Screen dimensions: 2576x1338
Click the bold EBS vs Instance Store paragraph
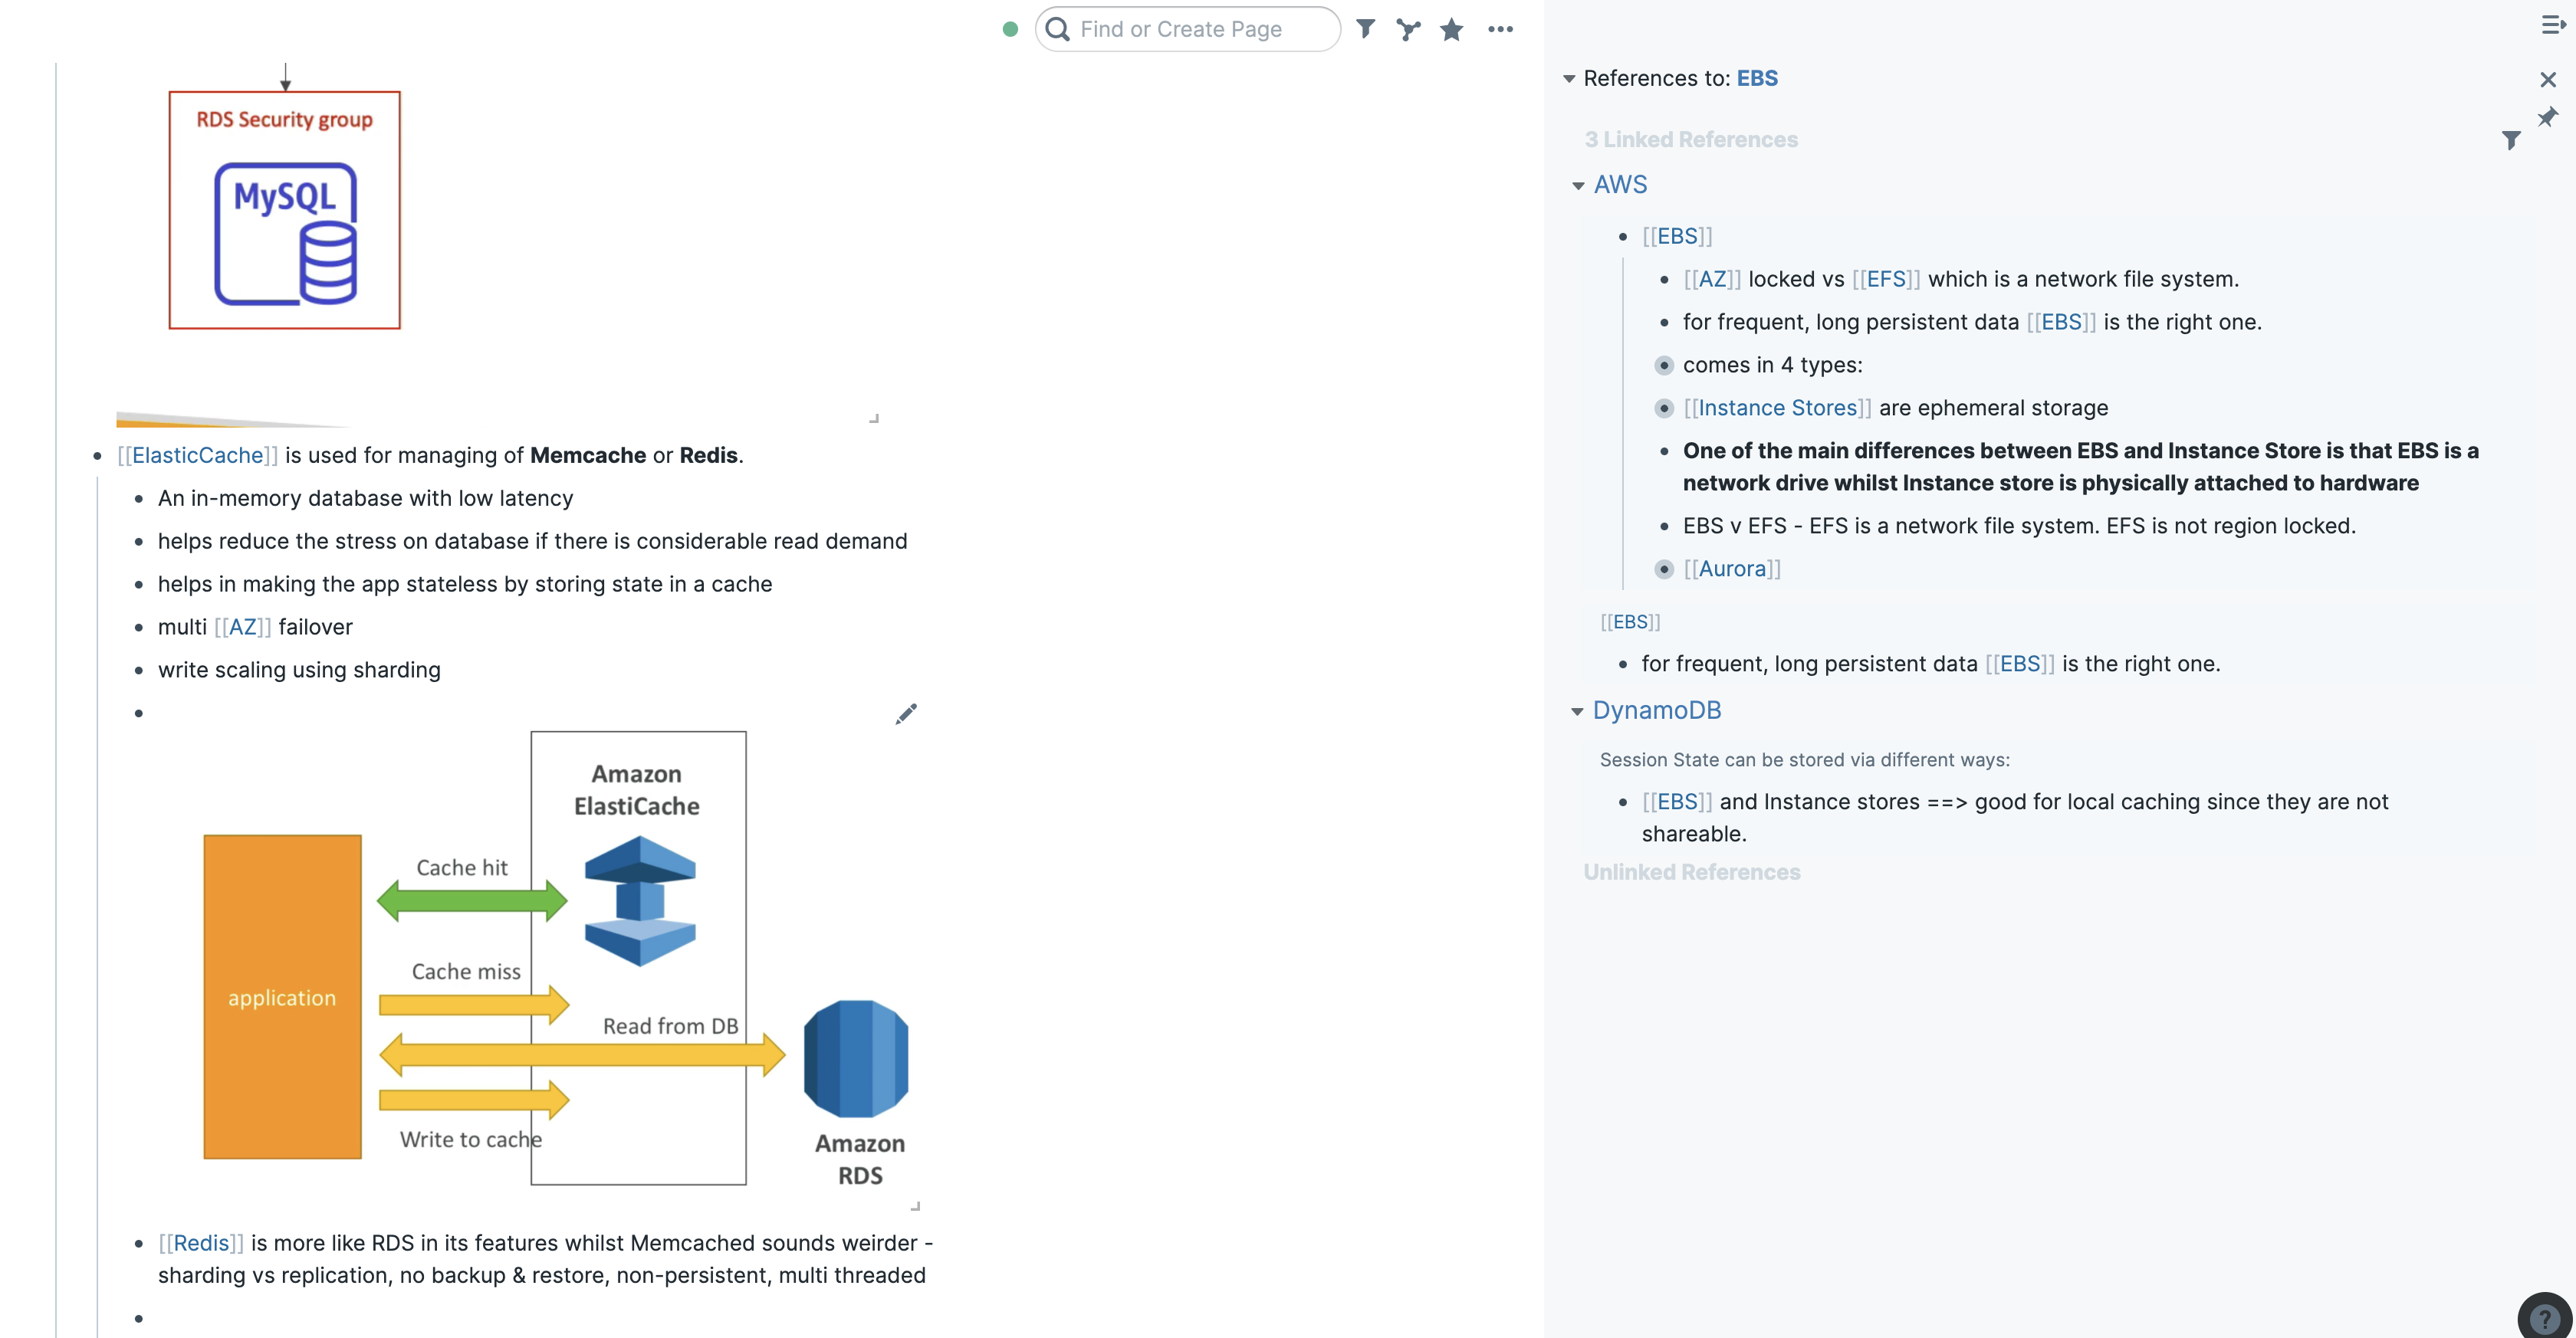click(x=2080, y=467)
